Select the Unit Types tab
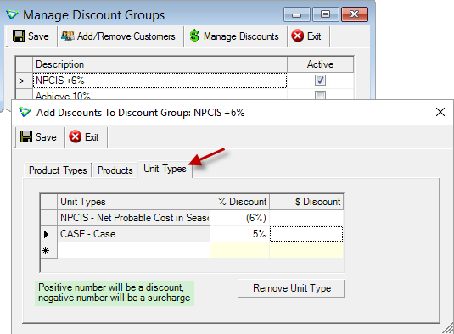454x334 pixels. (x=165, y=169)
